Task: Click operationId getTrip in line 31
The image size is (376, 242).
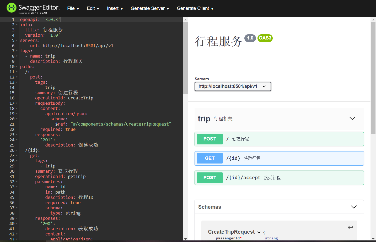Action: tap(60, 176)
